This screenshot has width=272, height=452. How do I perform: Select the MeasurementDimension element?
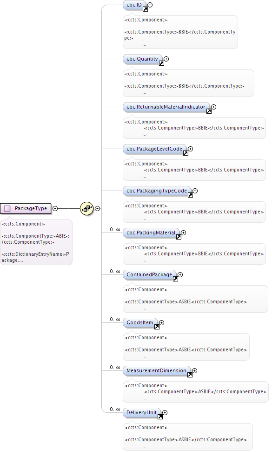pyautogui.click(x=156, y=371)
